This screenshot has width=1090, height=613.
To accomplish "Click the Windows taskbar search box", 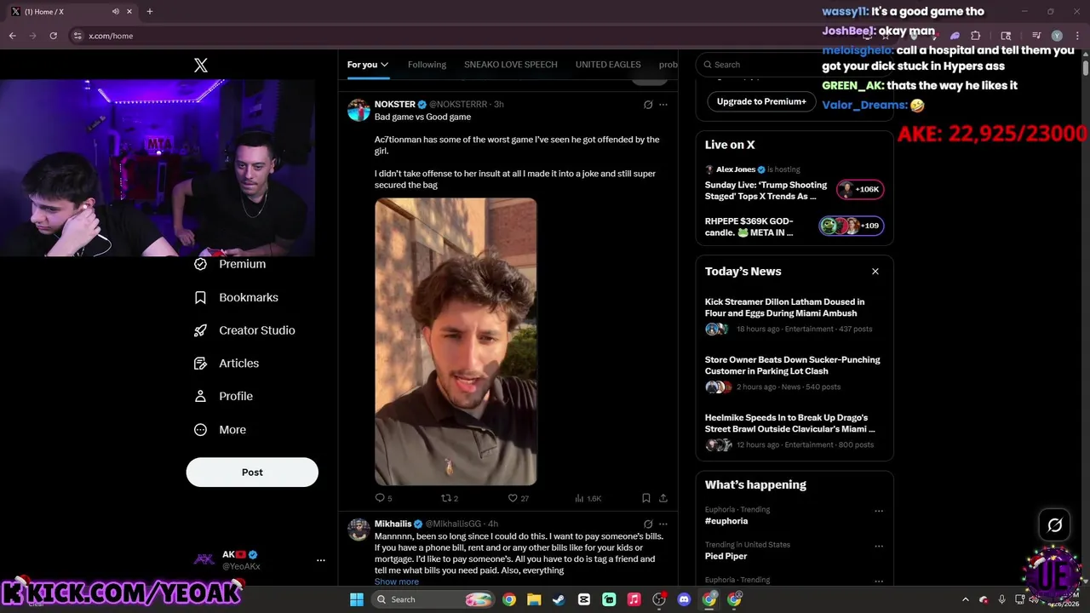I will point(434,599).
